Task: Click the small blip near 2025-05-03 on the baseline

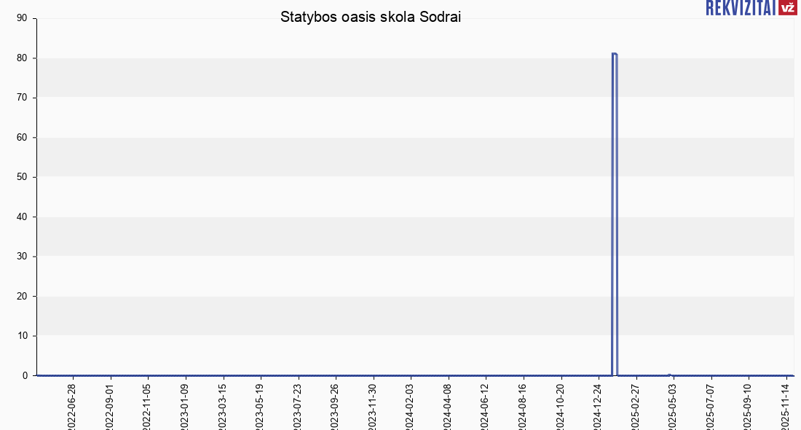Action: click(669, 375)
